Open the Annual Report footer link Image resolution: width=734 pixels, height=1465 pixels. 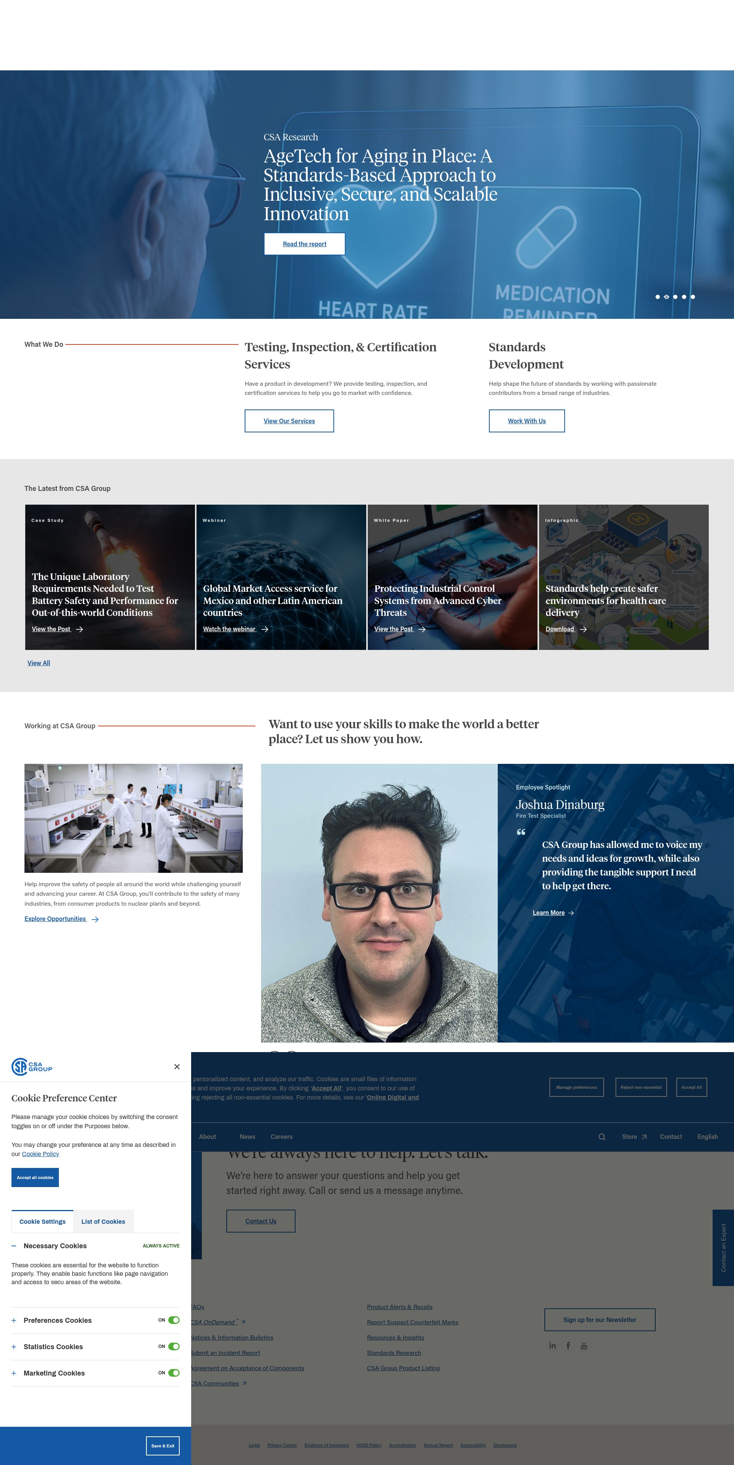coord(438,1445)
